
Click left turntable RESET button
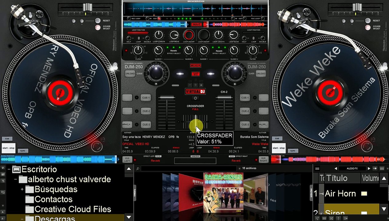[98, 21]
